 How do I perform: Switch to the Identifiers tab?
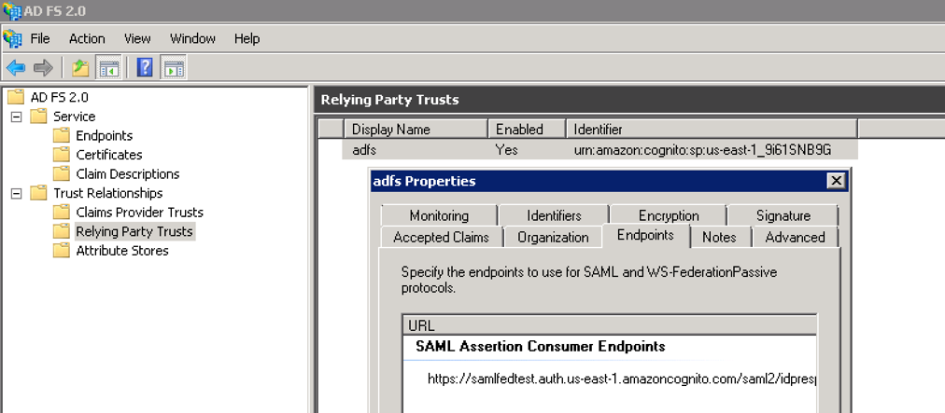point(554,215)
